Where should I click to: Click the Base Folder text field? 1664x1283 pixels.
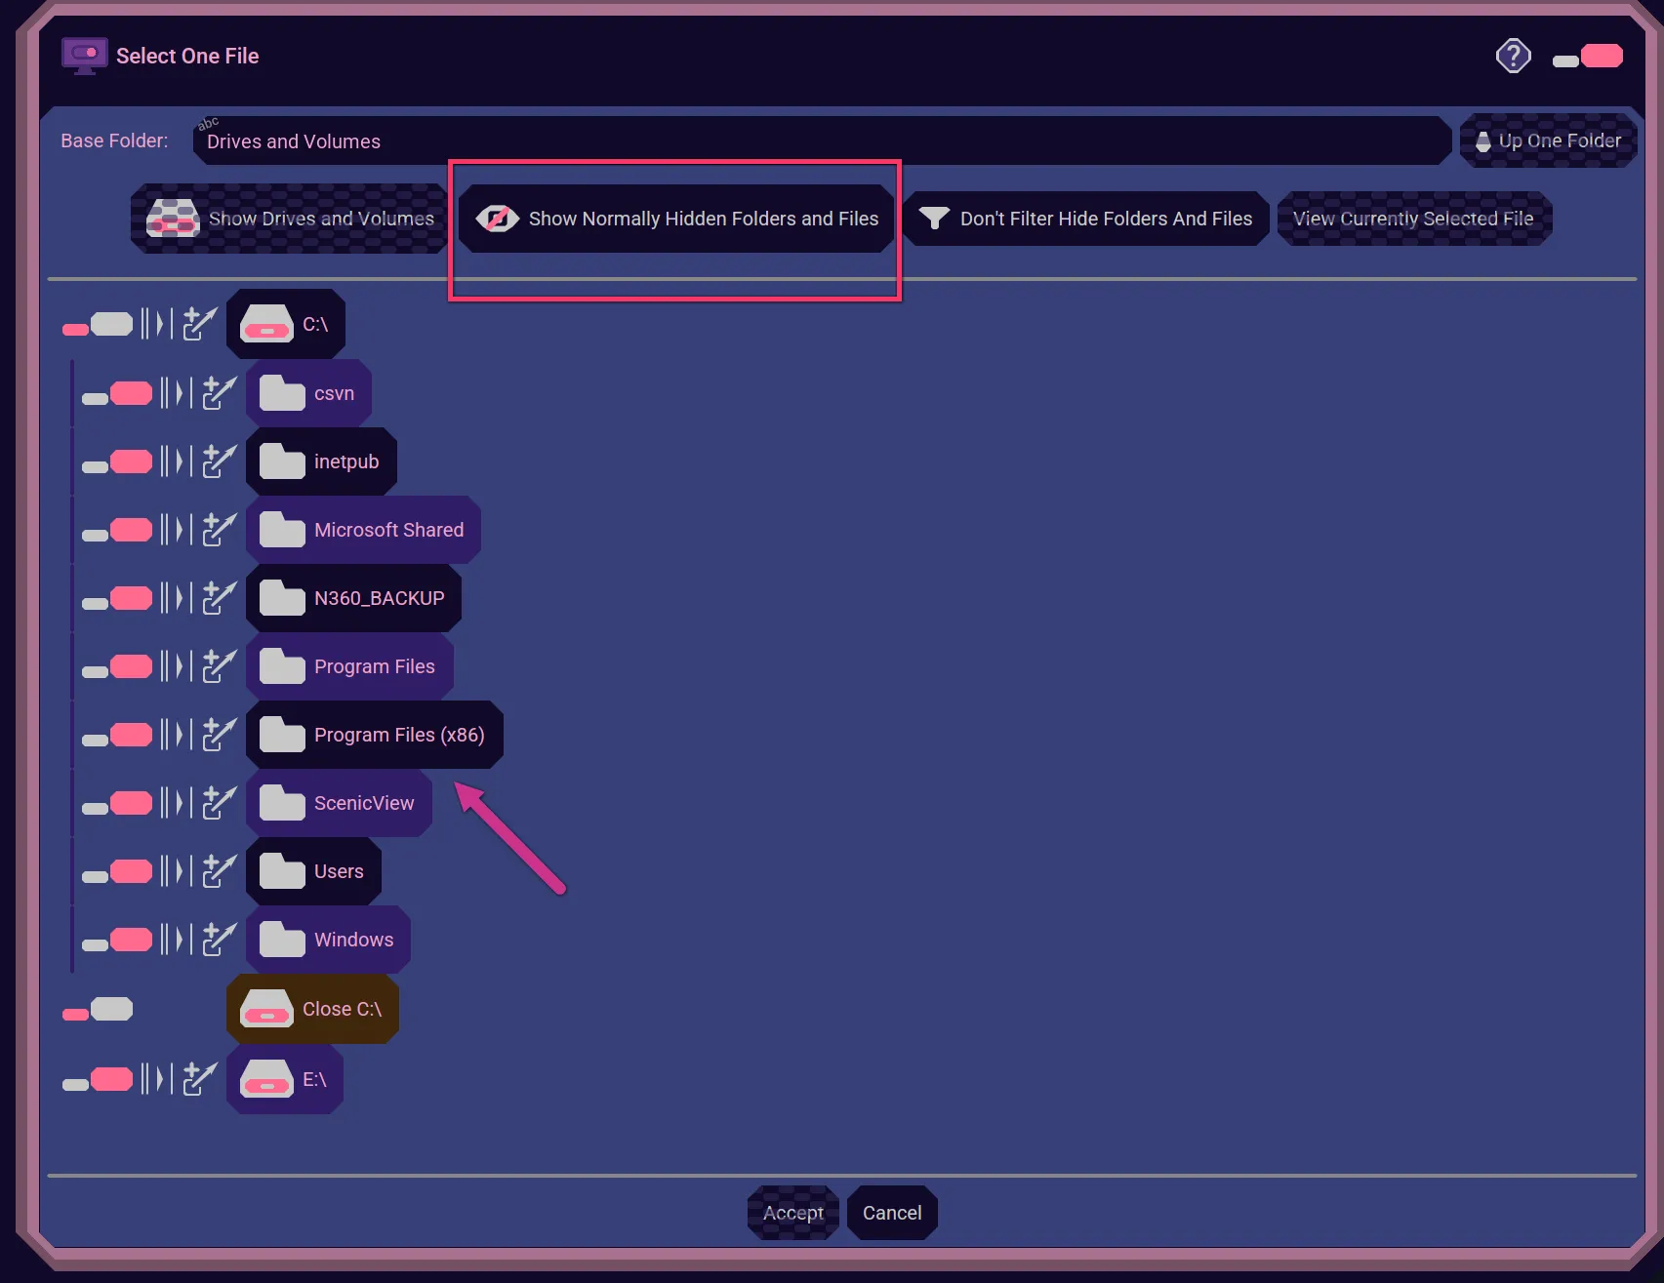pos(822,140)
